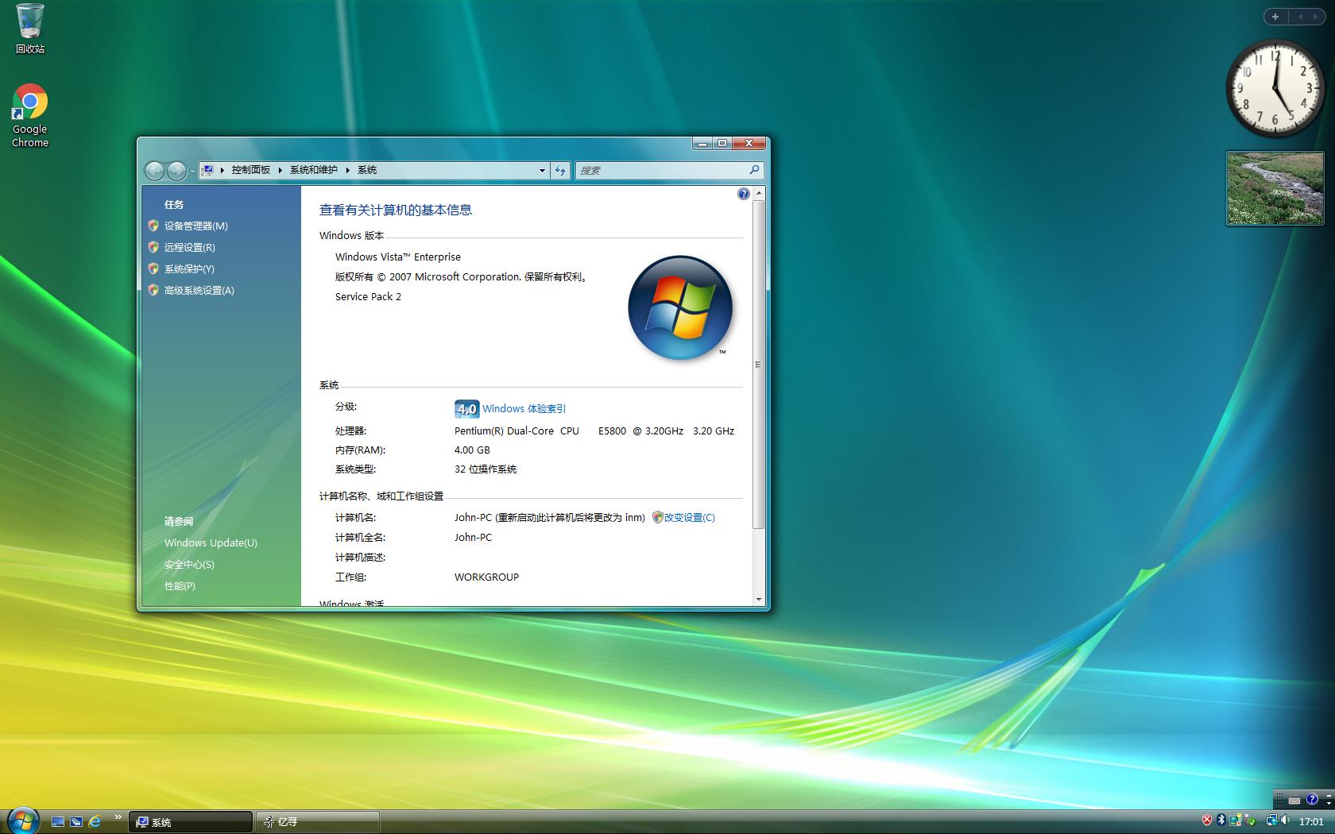Click the 系统 breadcrumb

[367, 170]
